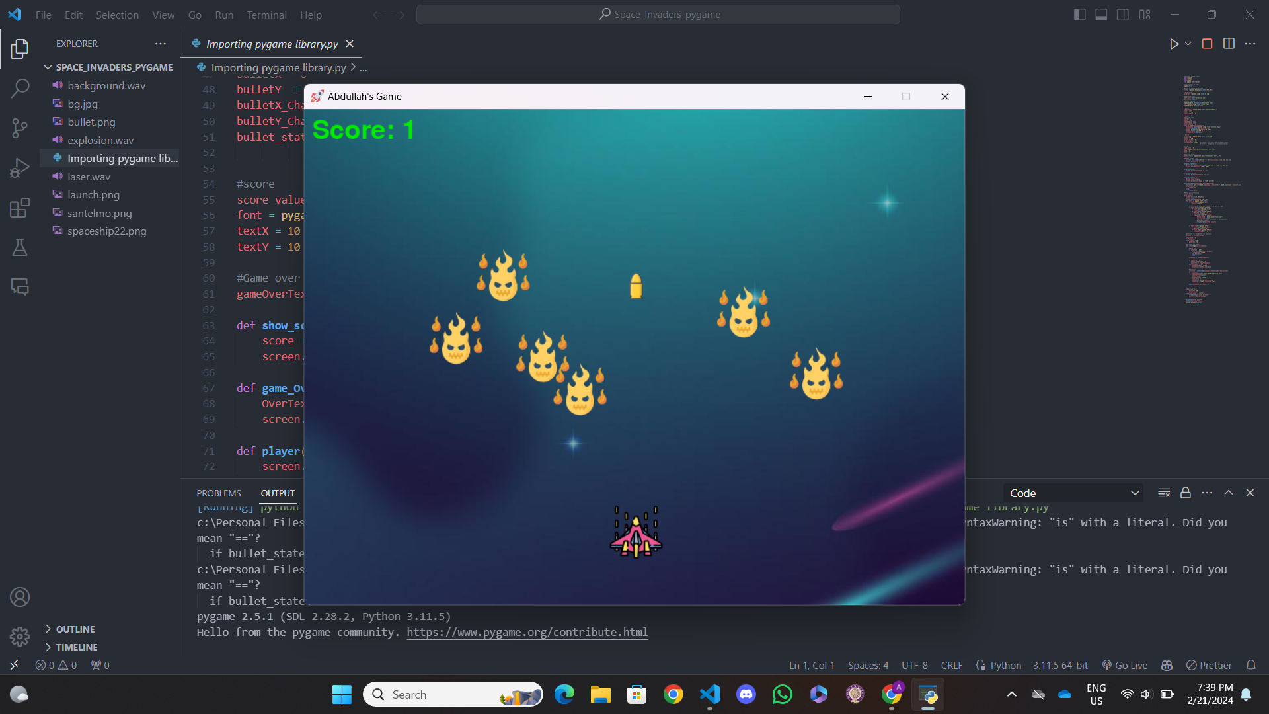
Task: Open the Accounts icon
Action: click(x=20, y=597)
